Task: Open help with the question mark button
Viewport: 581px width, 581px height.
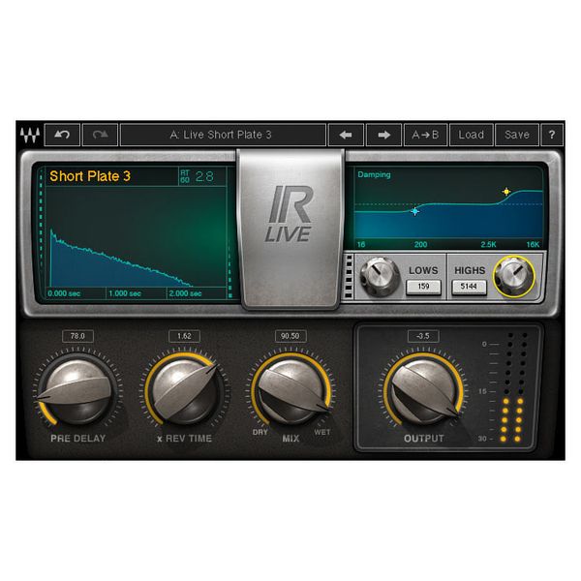Action: pyautogui.click(x=552, y=135)
